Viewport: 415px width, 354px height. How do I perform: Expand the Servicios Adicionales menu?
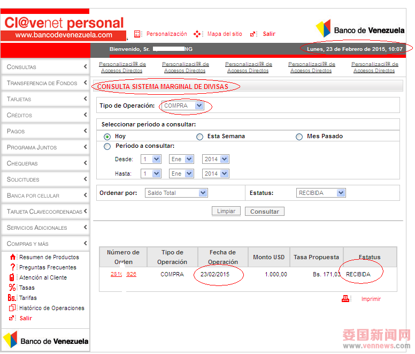[x=45, y=228]
